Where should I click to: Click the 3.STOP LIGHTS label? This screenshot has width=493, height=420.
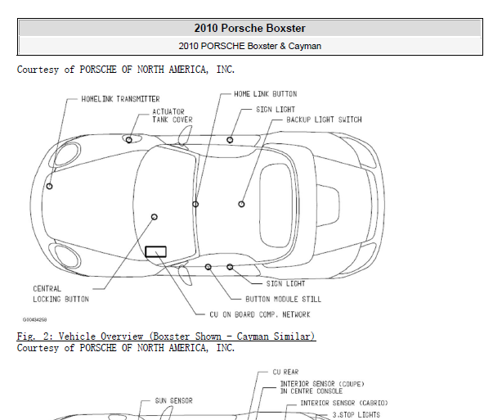356,414
